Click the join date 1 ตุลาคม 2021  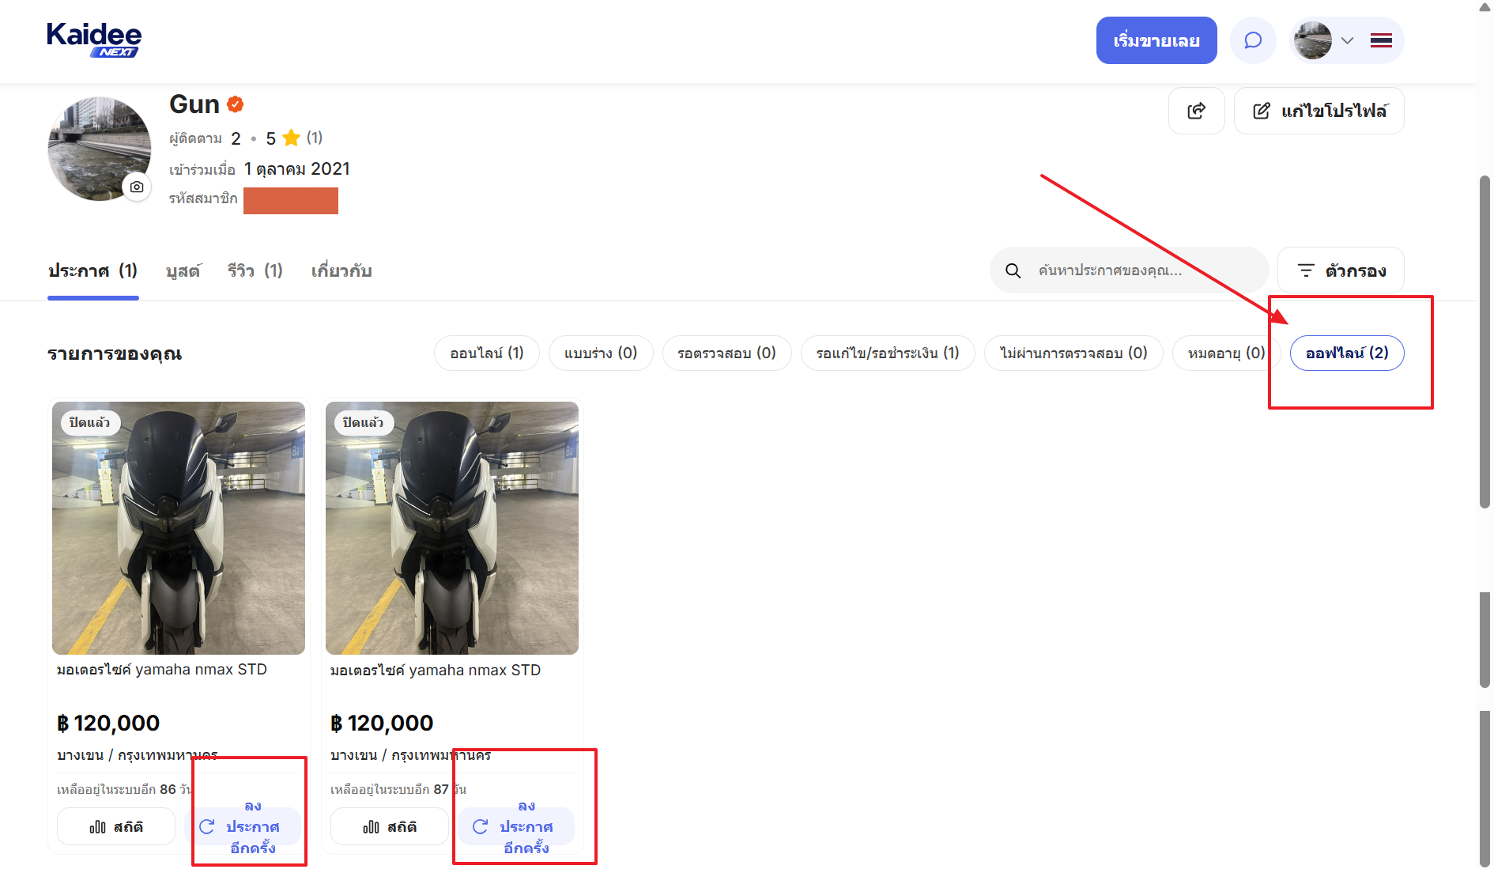click(x=297, y=169)
